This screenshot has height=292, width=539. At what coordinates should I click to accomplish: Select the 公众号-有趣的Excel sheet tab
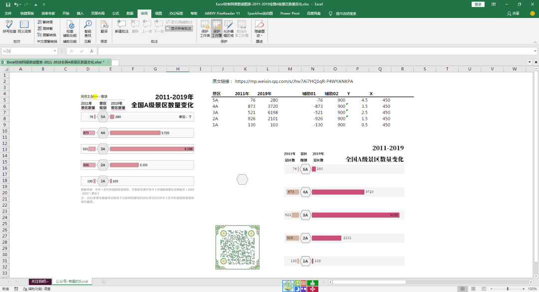(x=72, y=282)
